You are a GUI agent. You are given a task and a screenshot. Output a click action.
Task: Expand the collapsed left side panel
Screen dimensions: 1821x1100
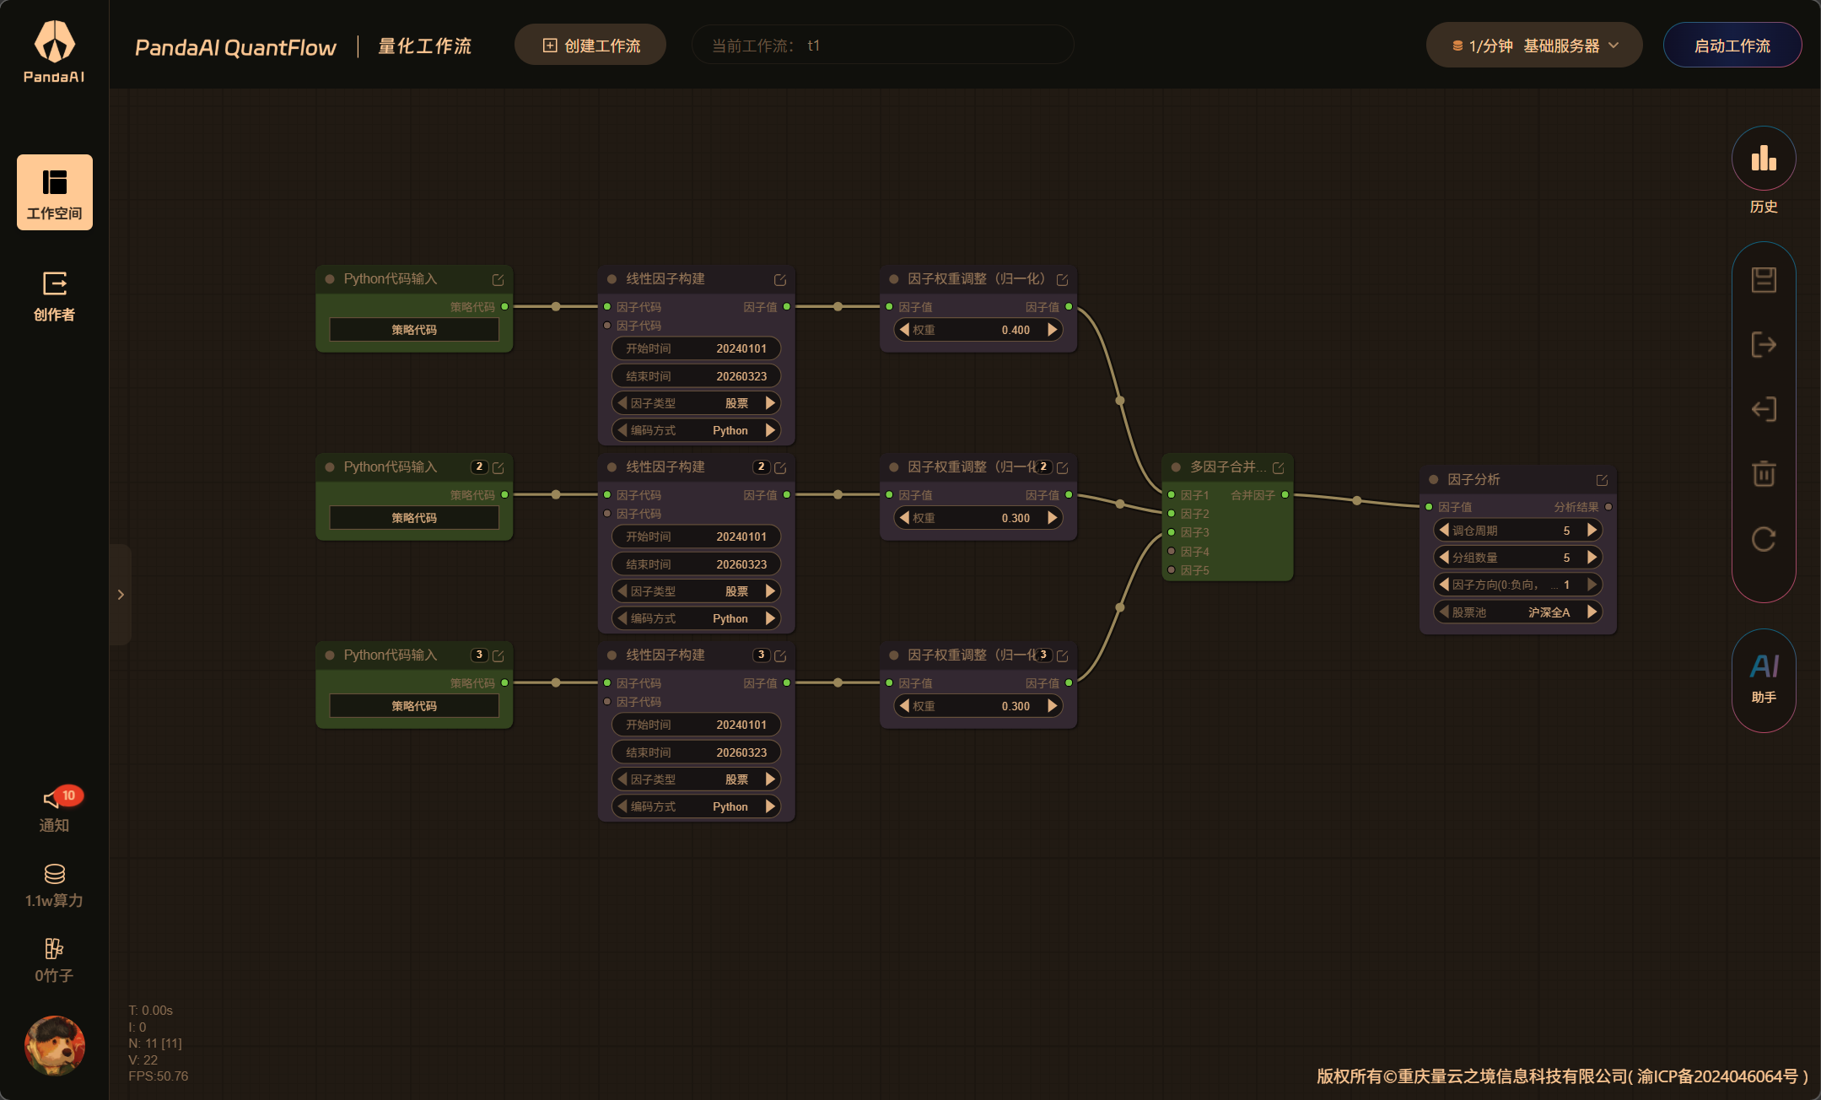(x=121, y=595)
